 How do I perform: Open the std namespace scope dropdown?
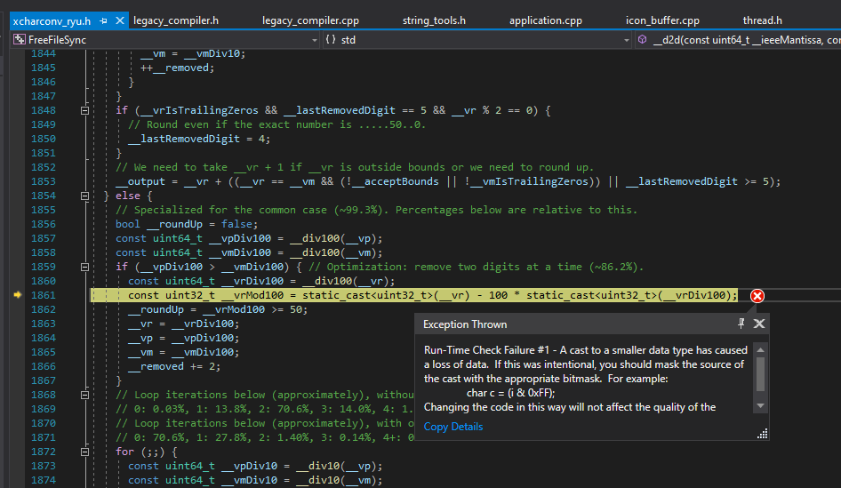click(x=627, y=40)
